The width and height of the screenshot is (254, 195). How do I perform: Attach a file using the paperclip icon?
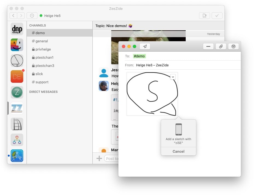[221, 46]
